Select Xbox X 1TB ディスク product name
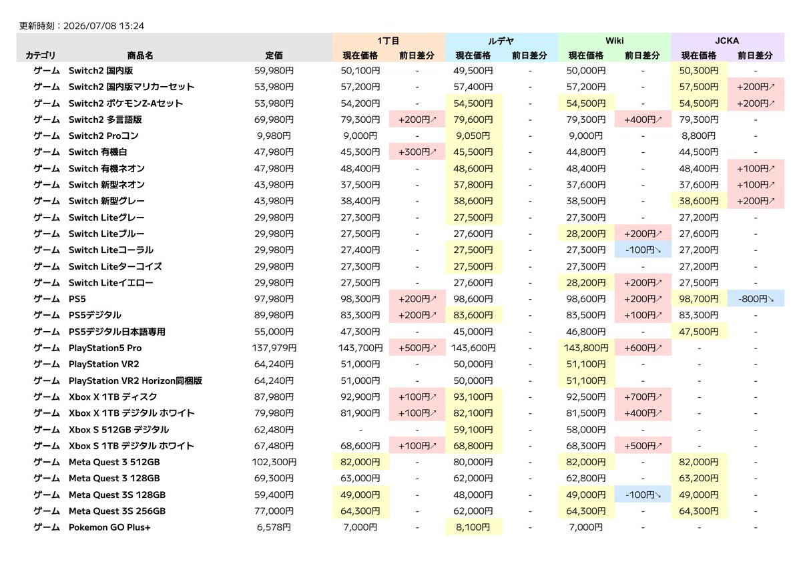The height and width of the screenshot is (566, 801). point(112,397)
